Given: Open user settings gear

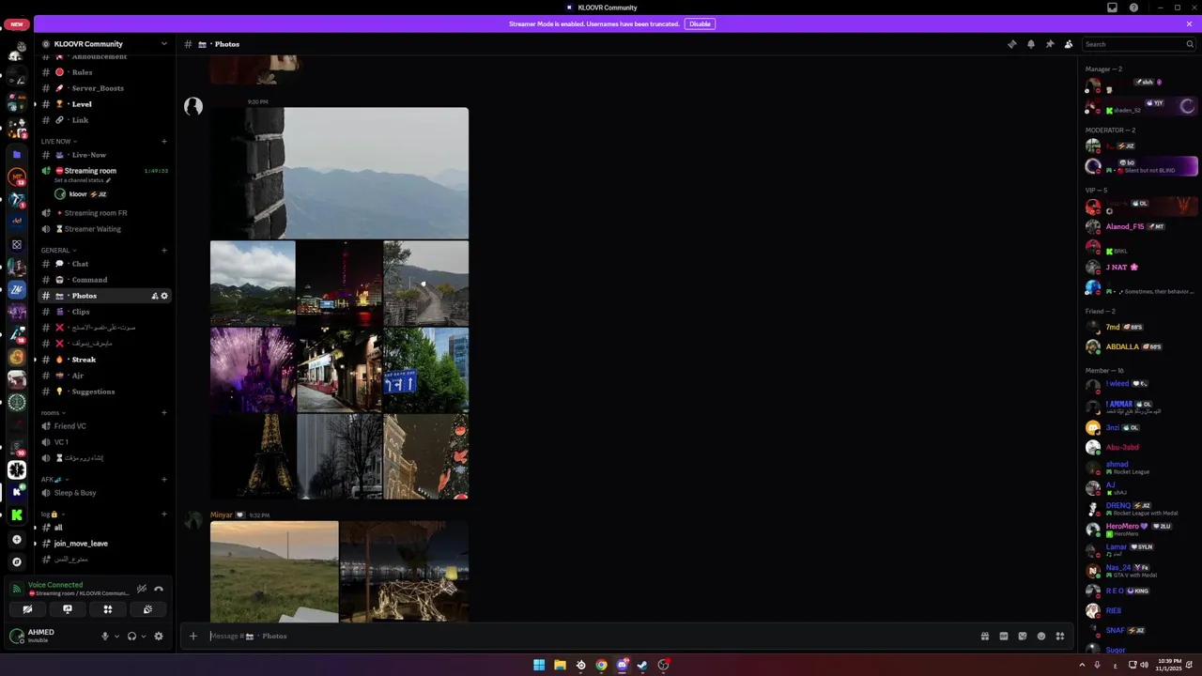Looking at the screenshot, I should pyautogui.click(x=159, y=636).
